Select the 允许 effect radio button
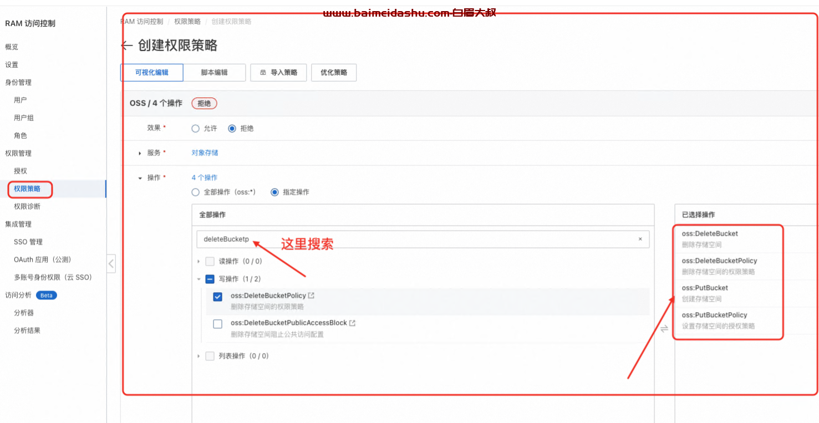This screenshot has width=819, height=423. [x=195, y=128]
